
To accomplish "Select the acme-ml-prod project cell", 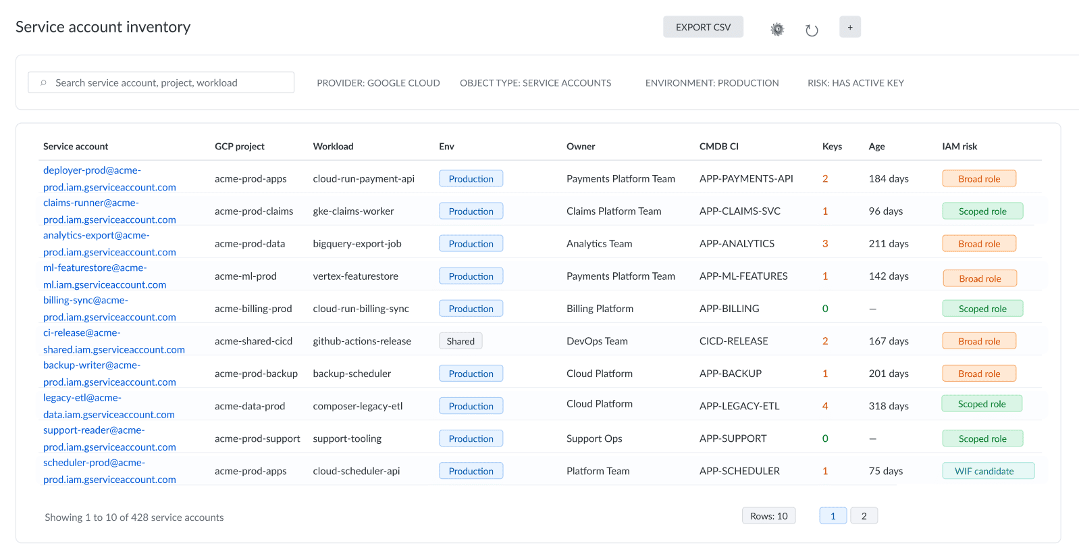I will (x=246, y=276).
